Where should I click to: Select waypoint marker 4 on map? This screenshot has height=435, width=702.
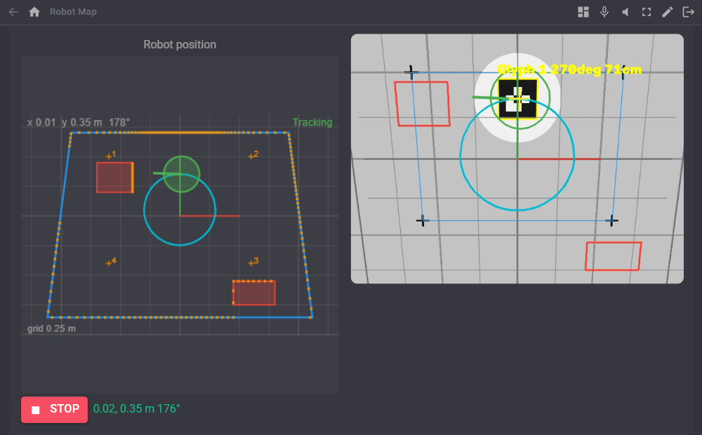pos(111,262)
